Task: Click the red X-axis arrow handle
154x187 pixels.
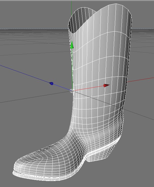Action: [x=106, y=85]
